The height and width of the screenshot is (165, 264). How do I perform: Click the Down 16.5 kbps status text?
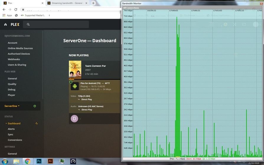[x=194, y=159]
